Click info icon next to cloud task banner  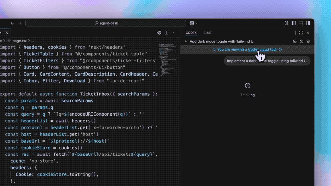point(280,49)
